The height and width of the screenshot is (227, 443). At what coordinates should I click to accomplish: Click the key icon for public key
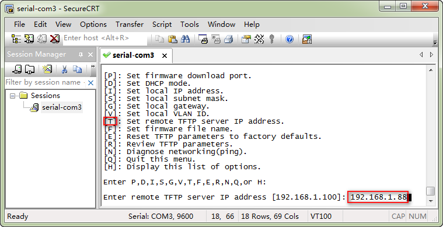[x=272, y=39]
